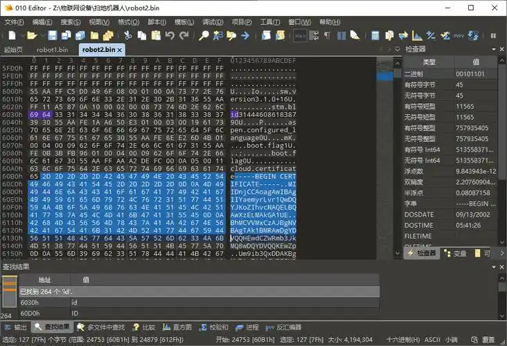Open the Calculator toolbar icon

[x=375, y=35]
